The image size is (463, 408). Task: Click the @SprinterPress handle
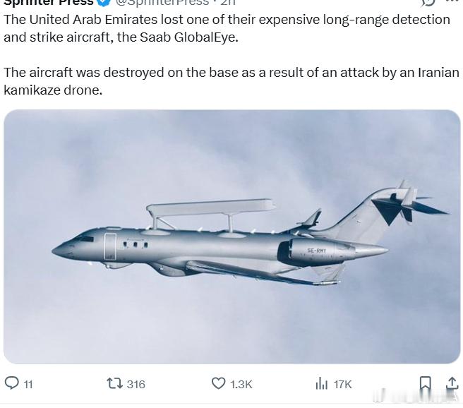(x=162, y=3)
